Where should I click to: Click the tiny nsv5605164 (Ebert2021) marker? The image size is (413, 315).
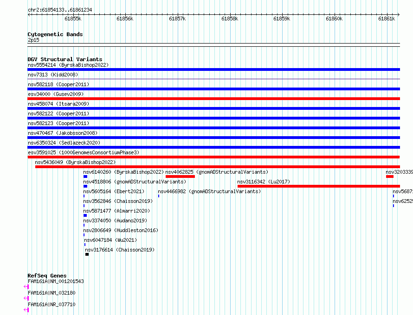point(84,196)
